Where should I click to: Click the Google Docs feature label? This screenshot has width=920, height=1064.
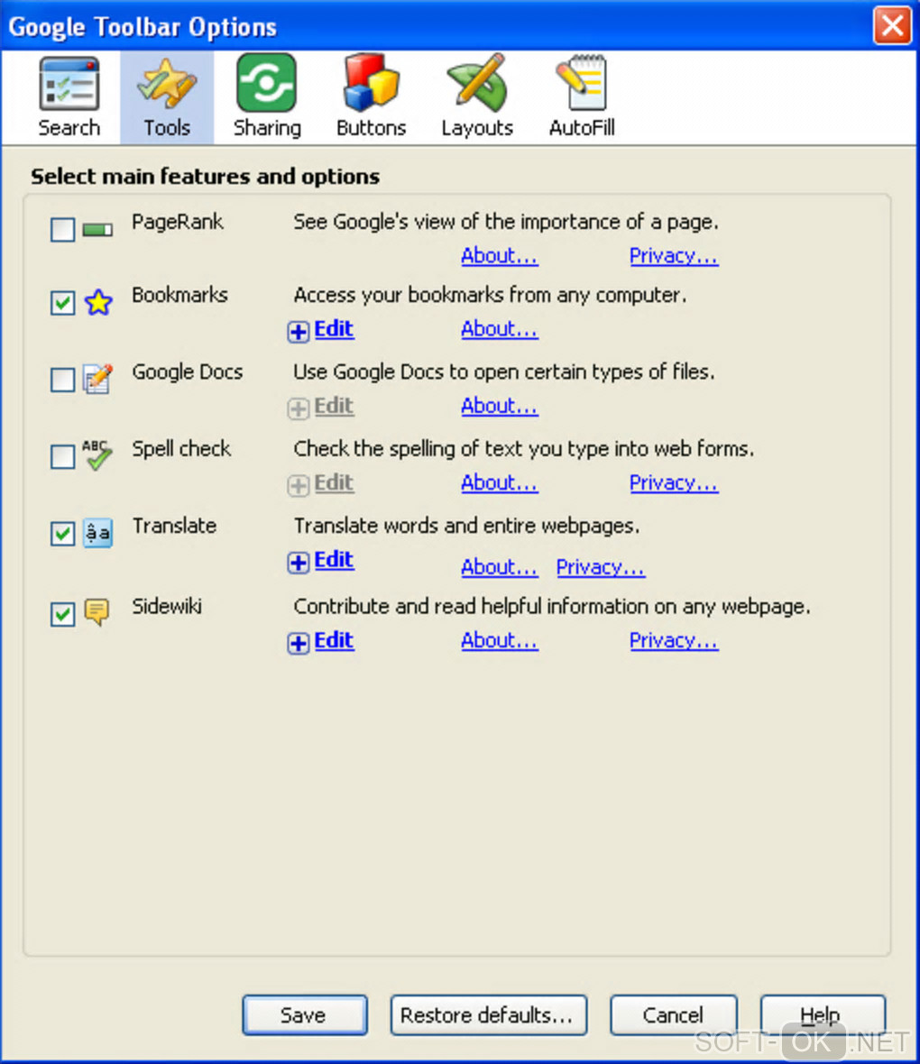[x=187, y=371]
